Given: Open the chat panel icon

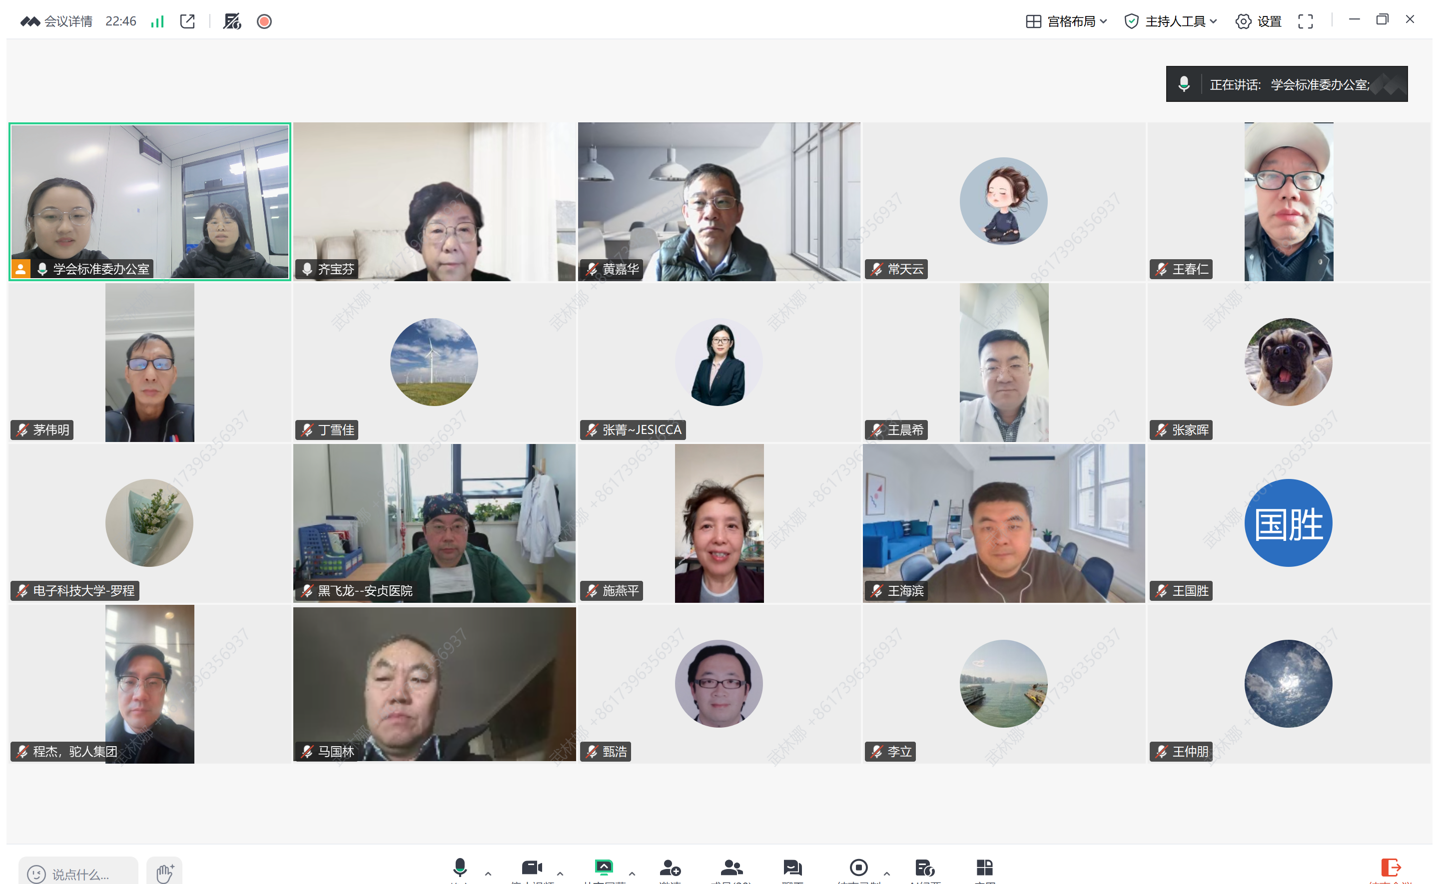Looking at the screenshot, I should pyautogui.click(x=792, y=867).
